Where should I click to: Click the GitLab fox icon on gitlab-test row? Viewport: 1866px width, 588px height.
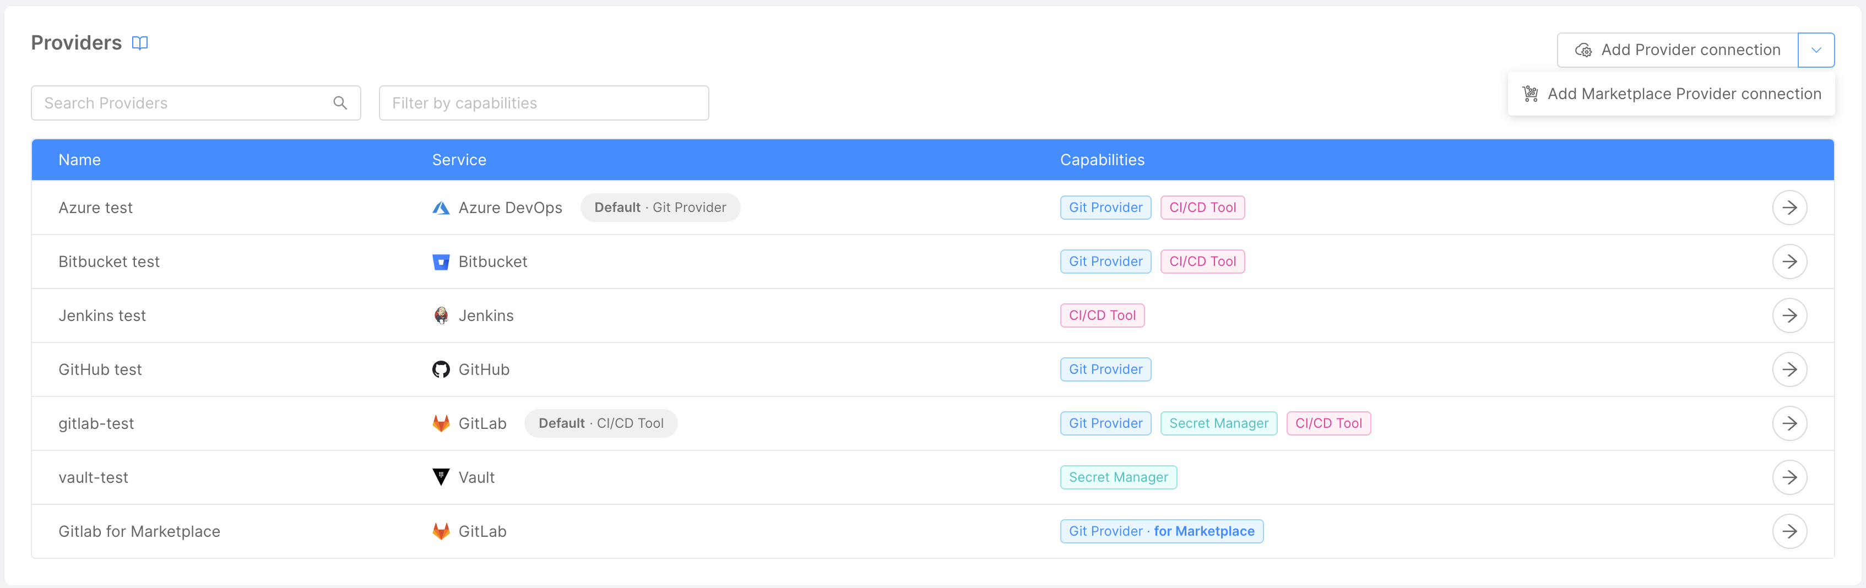coord(441,423)
